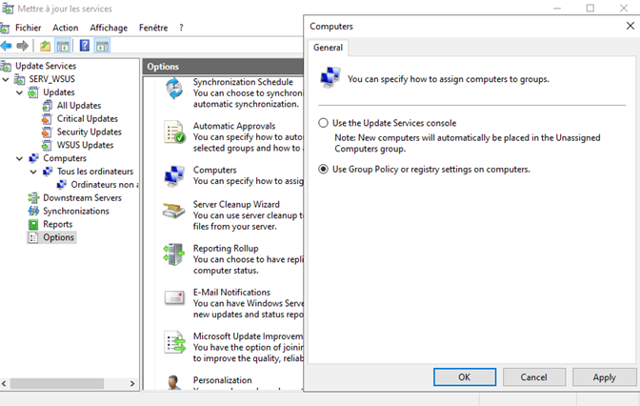Click the Update Services root node icon

(6, 66)
